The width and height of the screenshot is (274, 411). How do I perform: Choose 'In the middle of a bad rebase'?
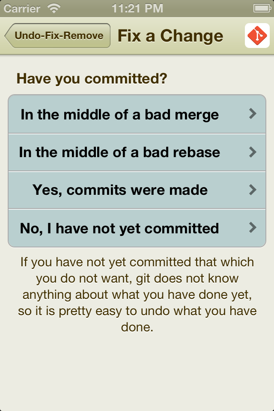pos(120,152)
